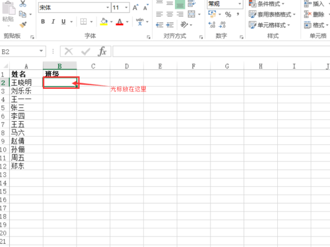Click header cell 姓名
The height and width of the screenshot is (247, 330).
[x=26, y=74]
